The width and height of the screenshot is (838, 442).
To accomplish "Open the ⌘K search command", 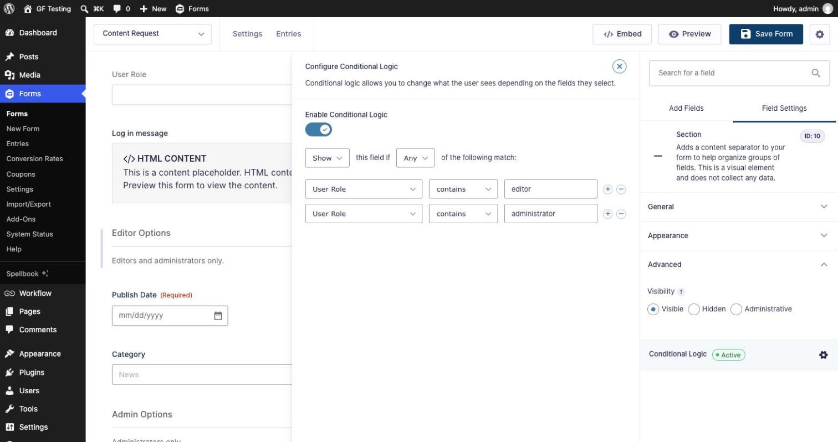I will (x=92, y=8).
